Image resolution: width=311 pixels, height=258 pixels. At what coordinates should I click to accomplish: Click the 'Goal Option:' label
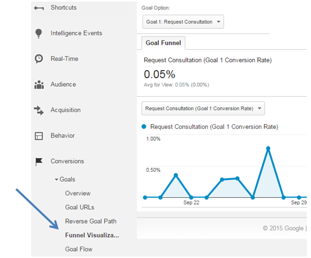[156, 8]
